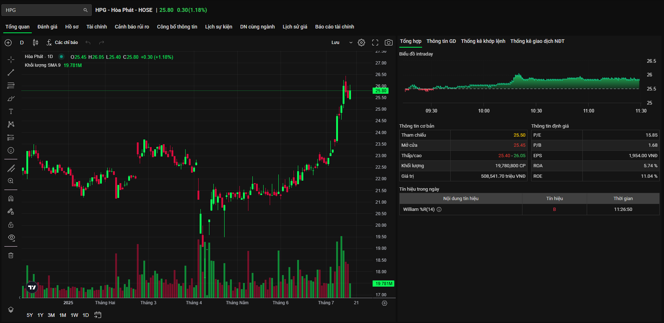Open the Báo cáo tài chính tab
The image size is (664, 323).
coord(335,27)
